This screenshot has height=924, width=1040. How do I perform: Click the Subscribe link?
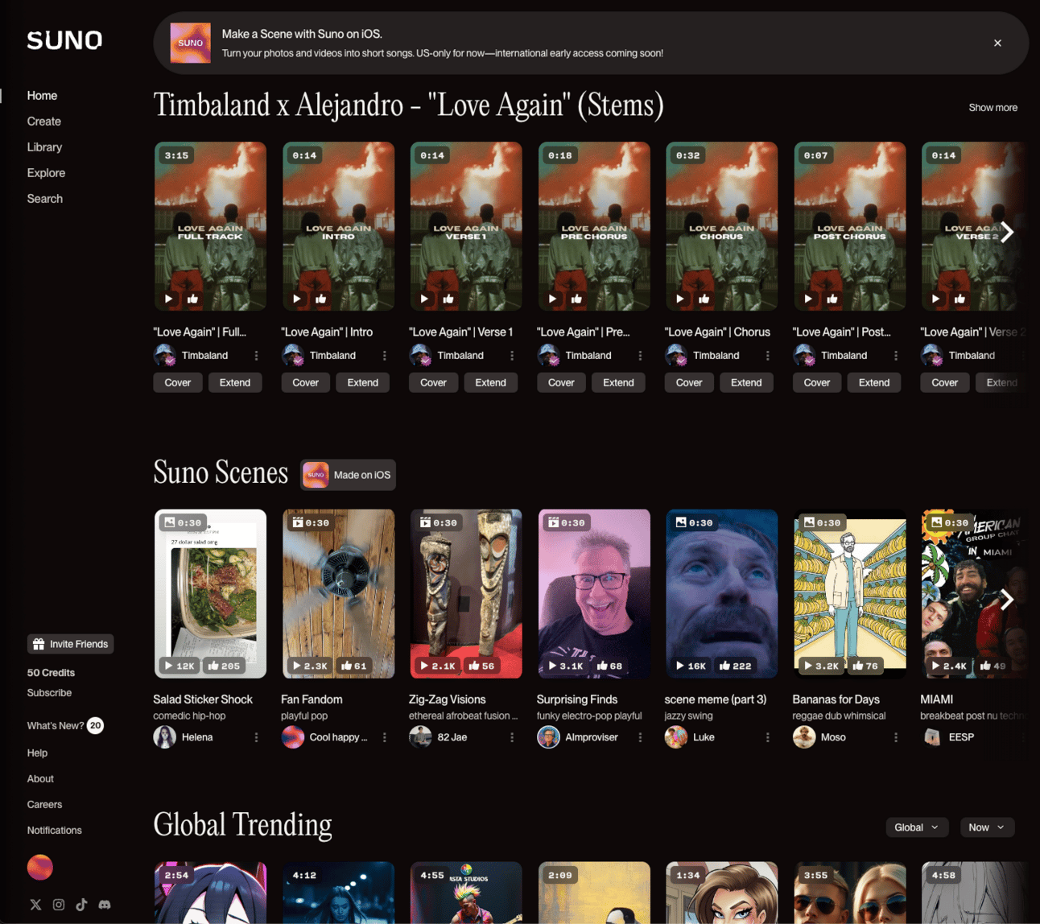pos(49,693)
